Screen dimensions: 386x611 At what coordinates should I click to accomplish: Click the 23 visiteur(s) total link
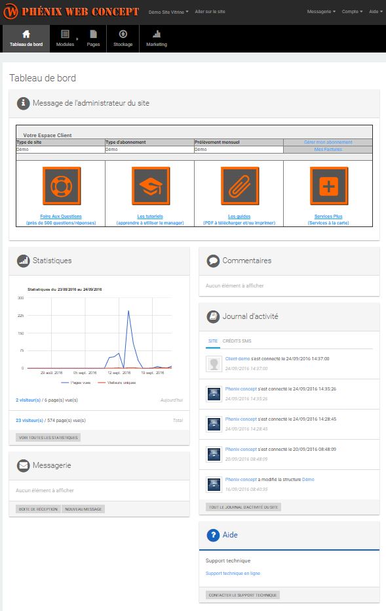click(29, 421)
